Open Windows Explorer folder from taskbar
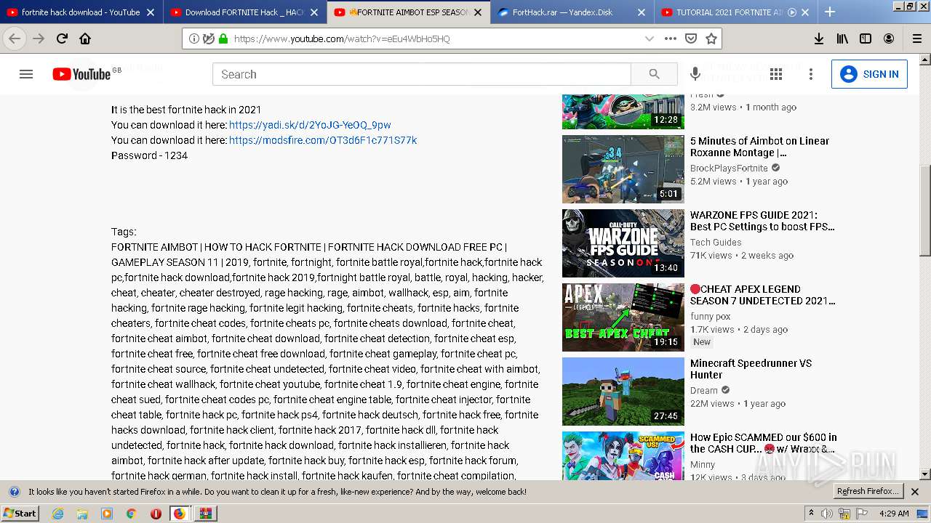This screenshot has height=523, width=931. point(82,514)
